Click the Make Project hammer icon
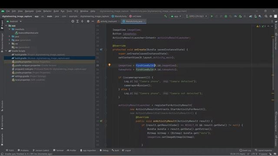The width and height of the screenshot is (278, 156). (x=165, y=16)
